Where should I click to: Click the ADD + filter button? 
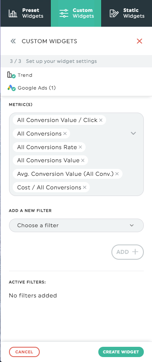[127, 252]
